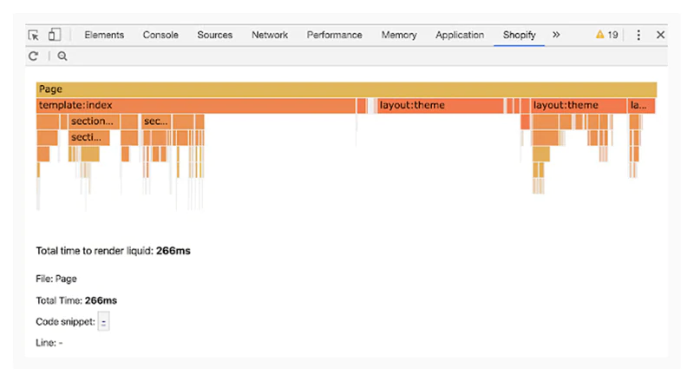Close the DevTools panel
Viewport: 694px width, 382px height.
click(660, 35)
